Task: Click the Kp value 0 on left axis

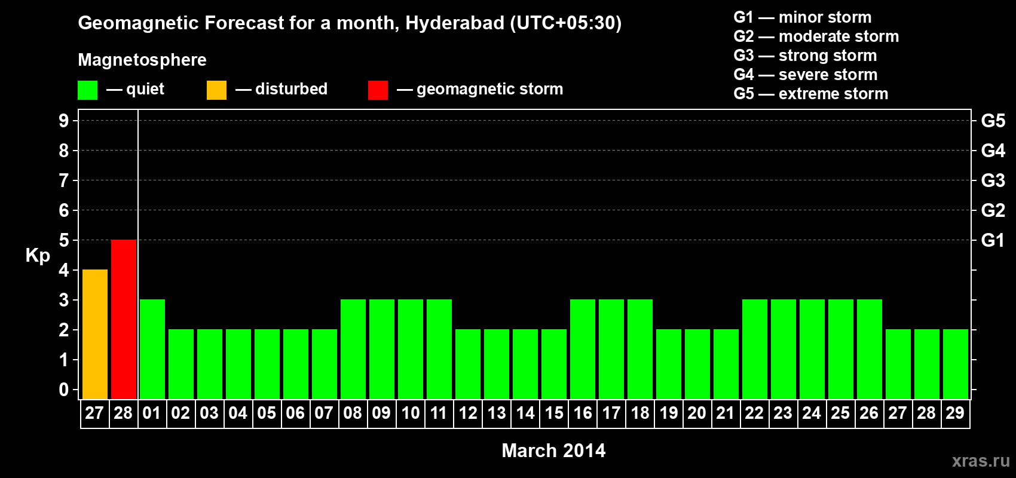Action: (64, 390)
